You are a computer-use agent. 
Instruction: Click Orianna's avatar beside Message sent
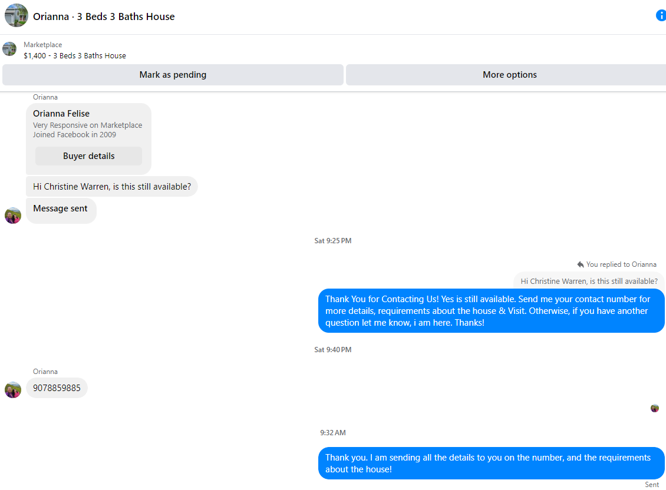[13, 216]
